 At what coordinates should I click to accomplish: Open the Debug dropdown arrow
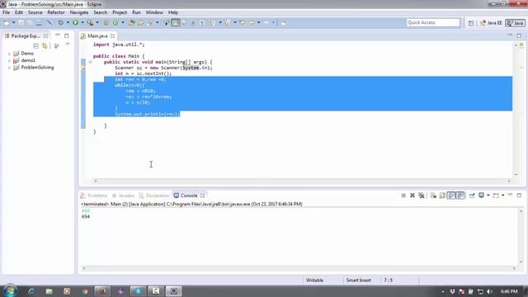pos(68,22)
